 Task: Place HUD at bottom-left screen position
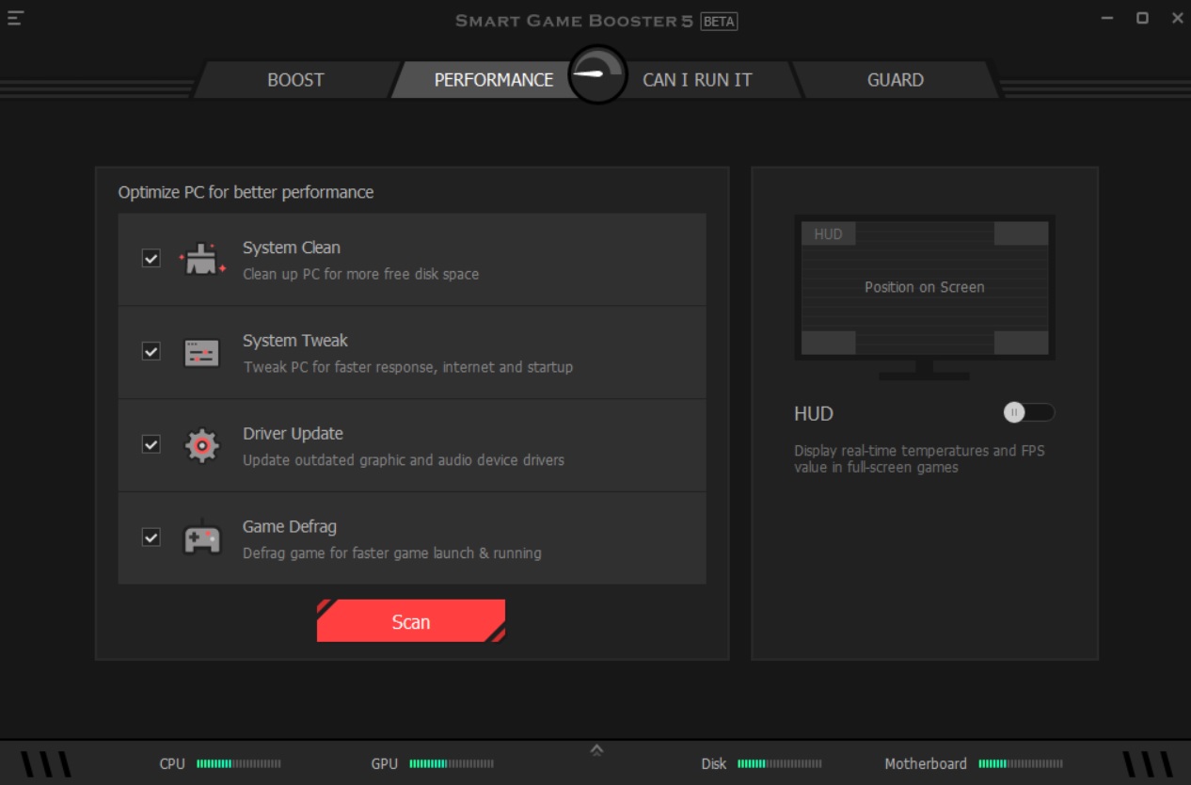pos(828,343)
